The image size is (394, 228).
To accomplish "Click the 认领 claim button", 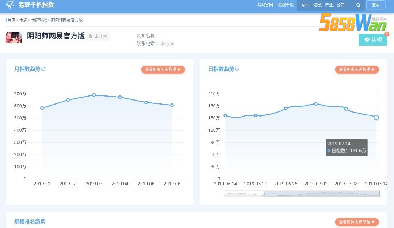I will click(373, 40).
